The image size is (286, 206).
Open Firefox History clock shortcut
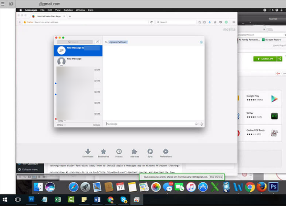119,152
